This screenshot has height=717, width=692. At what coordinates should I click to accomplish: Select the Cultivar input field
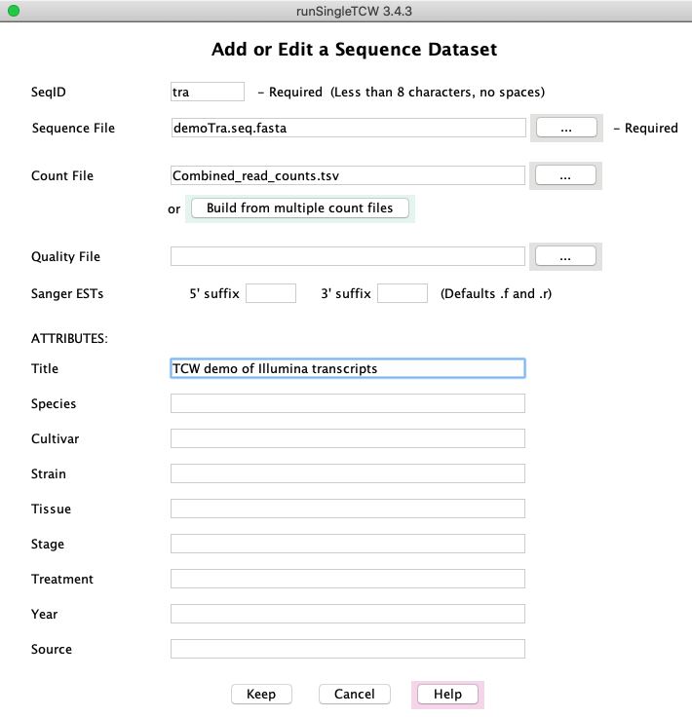click(348, 438)
